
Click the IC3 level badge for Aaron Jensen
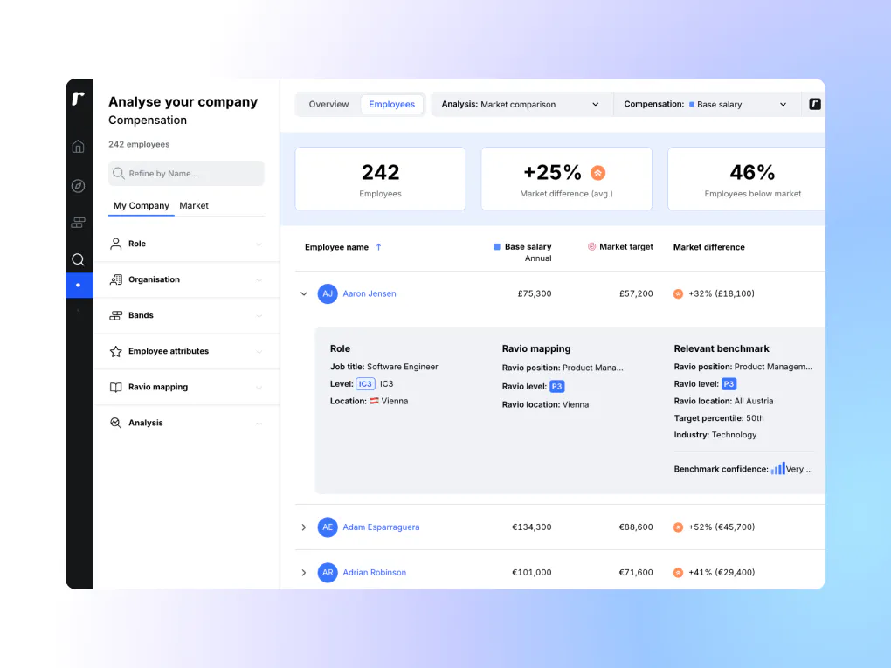pos(365,383)
